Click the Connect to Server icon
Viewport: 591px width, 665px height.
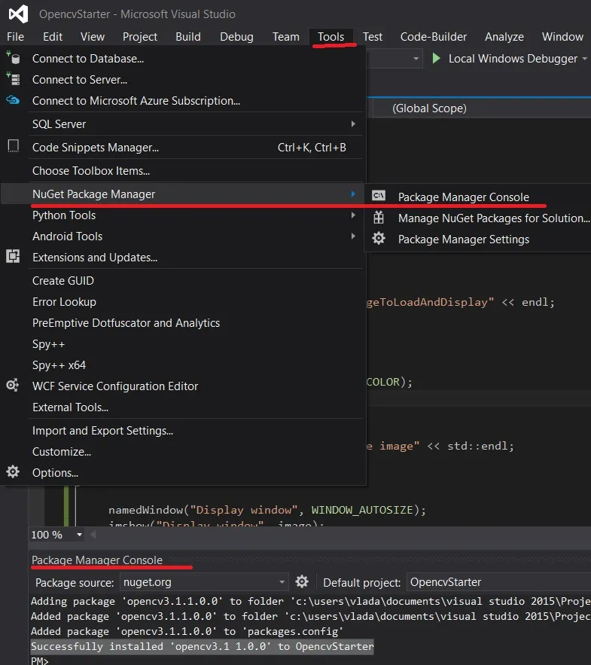[x=13, y=79]
